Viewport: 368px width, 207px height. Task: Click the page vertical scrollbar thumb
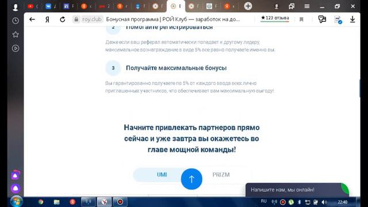(359, 88)
